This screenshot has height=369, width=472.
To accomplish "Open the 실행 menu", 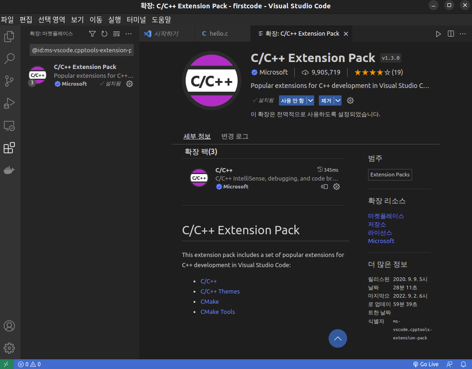I will click(114, 20).
